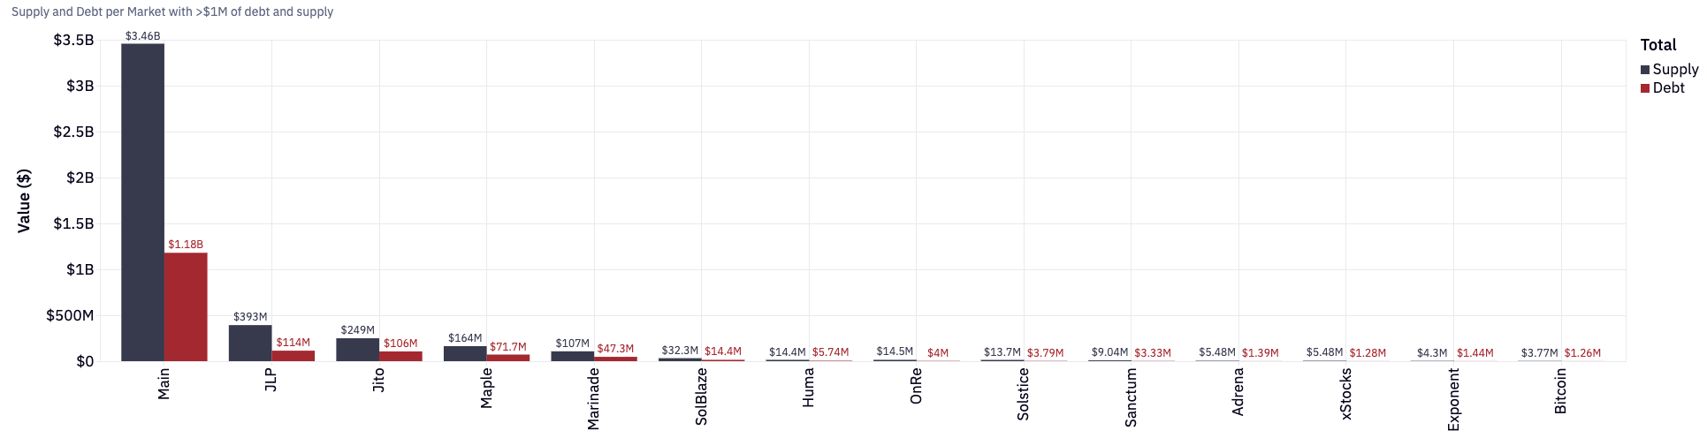The width and height of the screenshot is (1707, 438).
Task: Click the $1.18B Debt data label
Action: [x=186, y=244]
